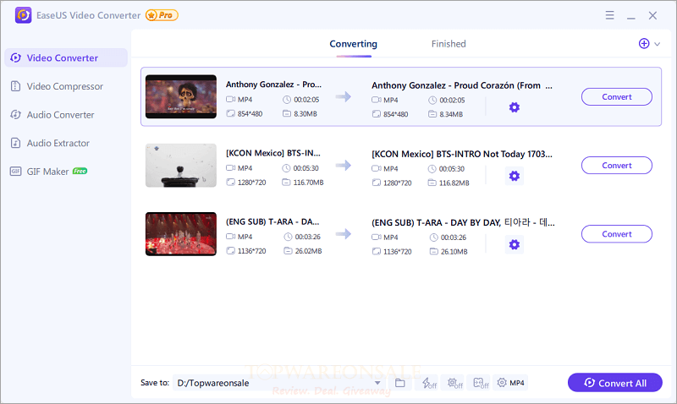Open the hamburger menu in title bar

coord(609,15)
